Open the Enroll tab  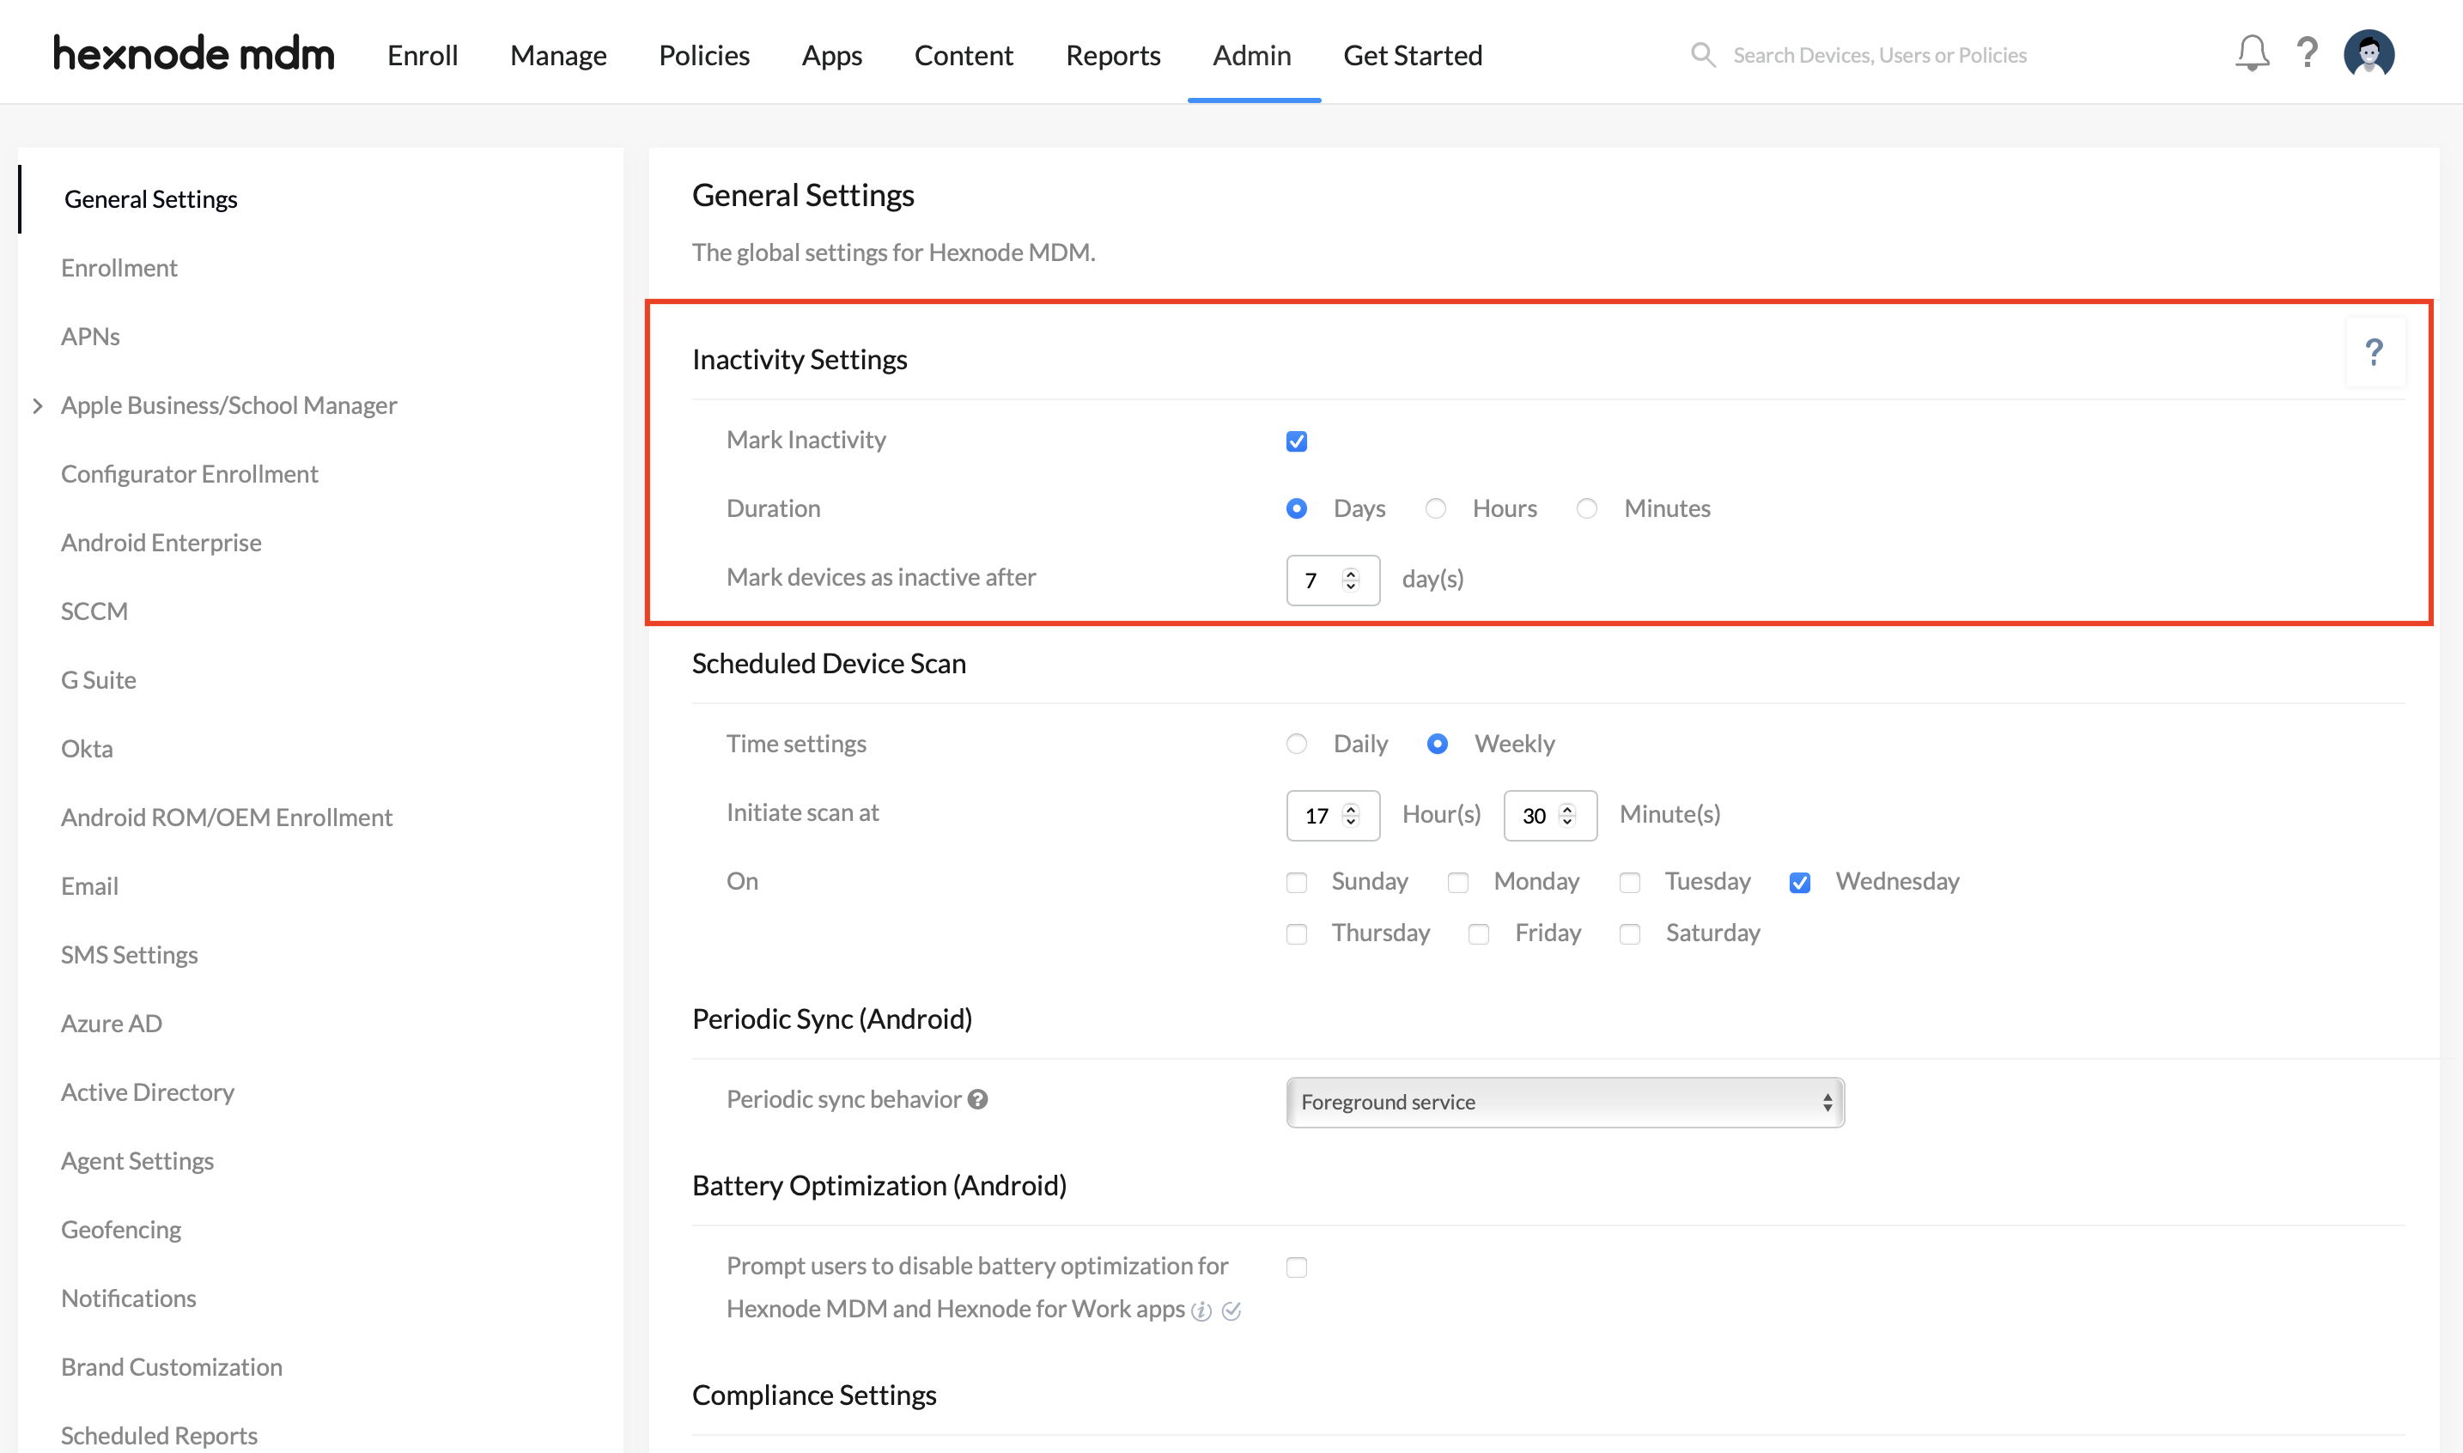pyautogui.click(x=422, y=55)
